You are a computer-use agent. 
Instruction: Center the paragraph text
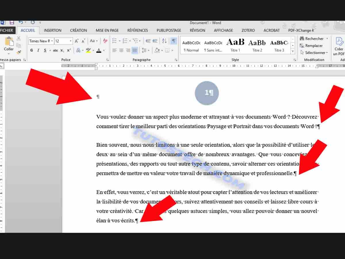pyautogui.click(x=121, y=50)
